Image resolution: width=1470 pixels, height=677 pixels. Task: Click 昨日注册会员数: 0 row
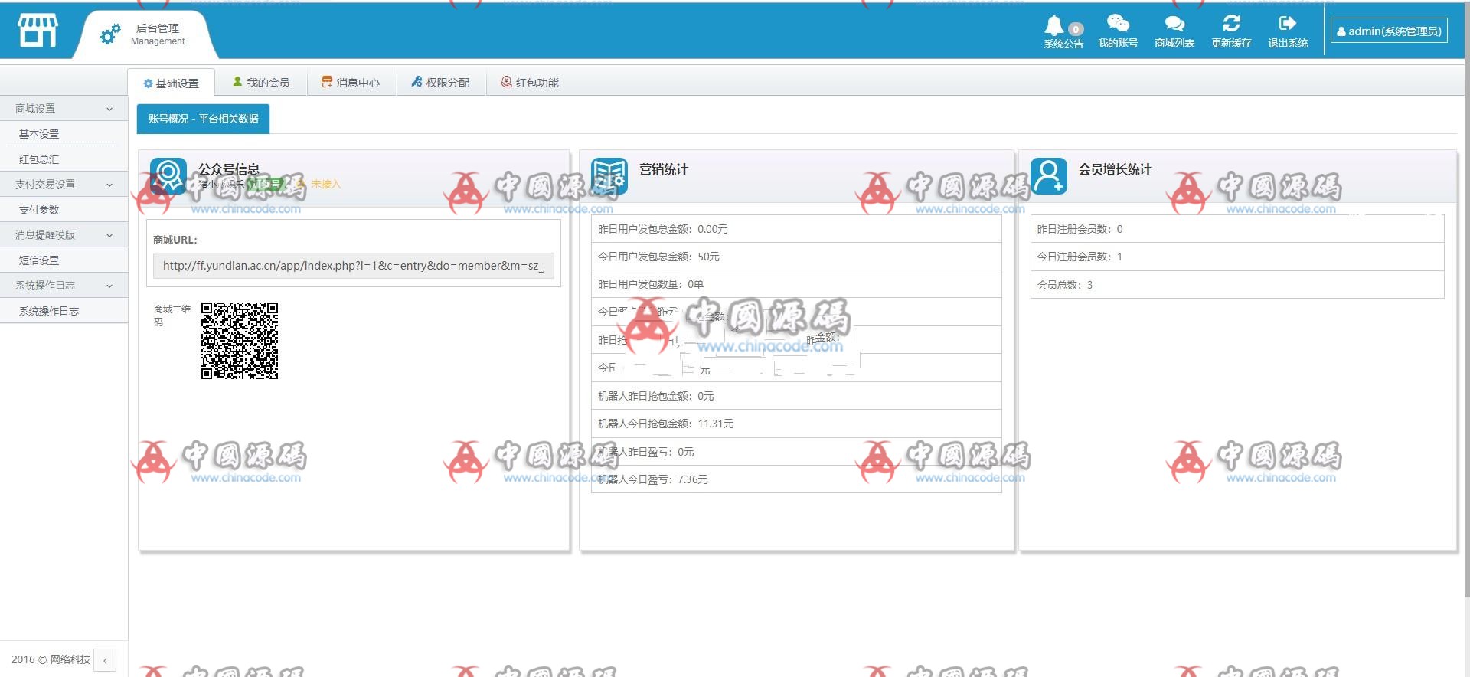coord(1237,229)
